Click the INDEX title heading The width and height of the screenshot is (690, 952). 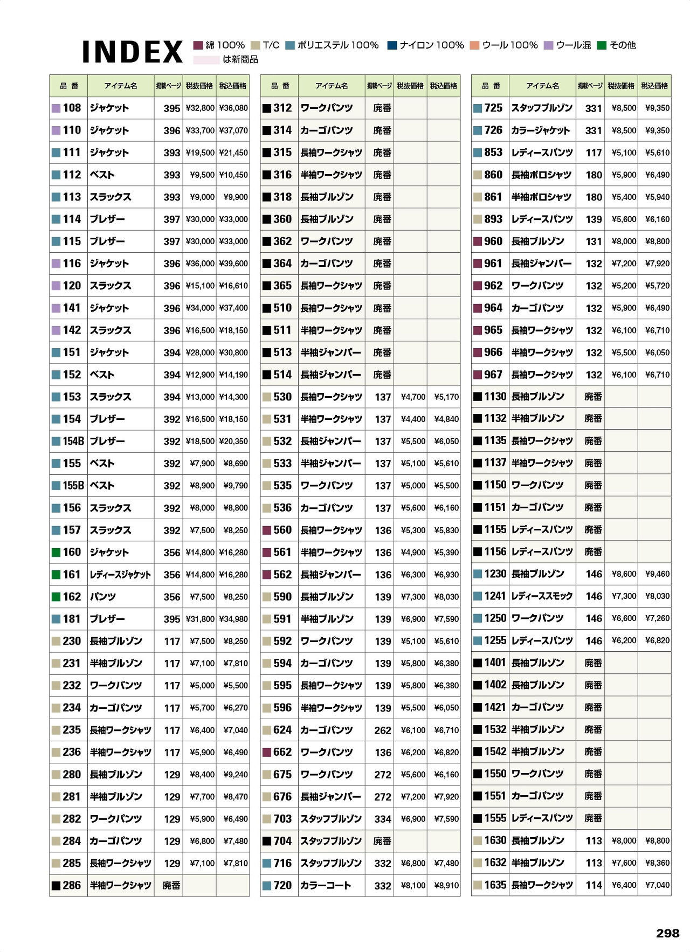[x=133, y=52]
